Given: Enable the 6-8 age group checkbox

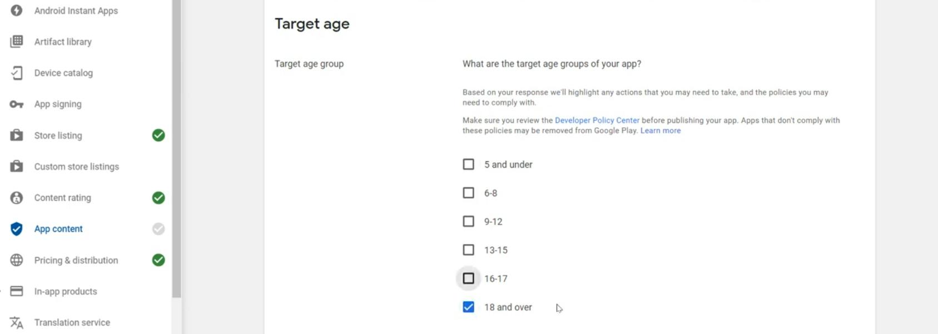Looking at the screenshot, I should pos(469,193).
